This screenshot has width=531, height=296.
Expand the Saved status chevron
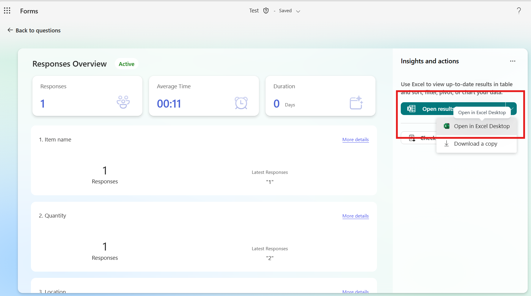coord(298,11)
